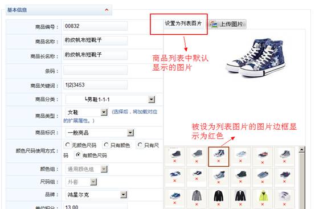Click the upload picture icon

coord(214,24)
